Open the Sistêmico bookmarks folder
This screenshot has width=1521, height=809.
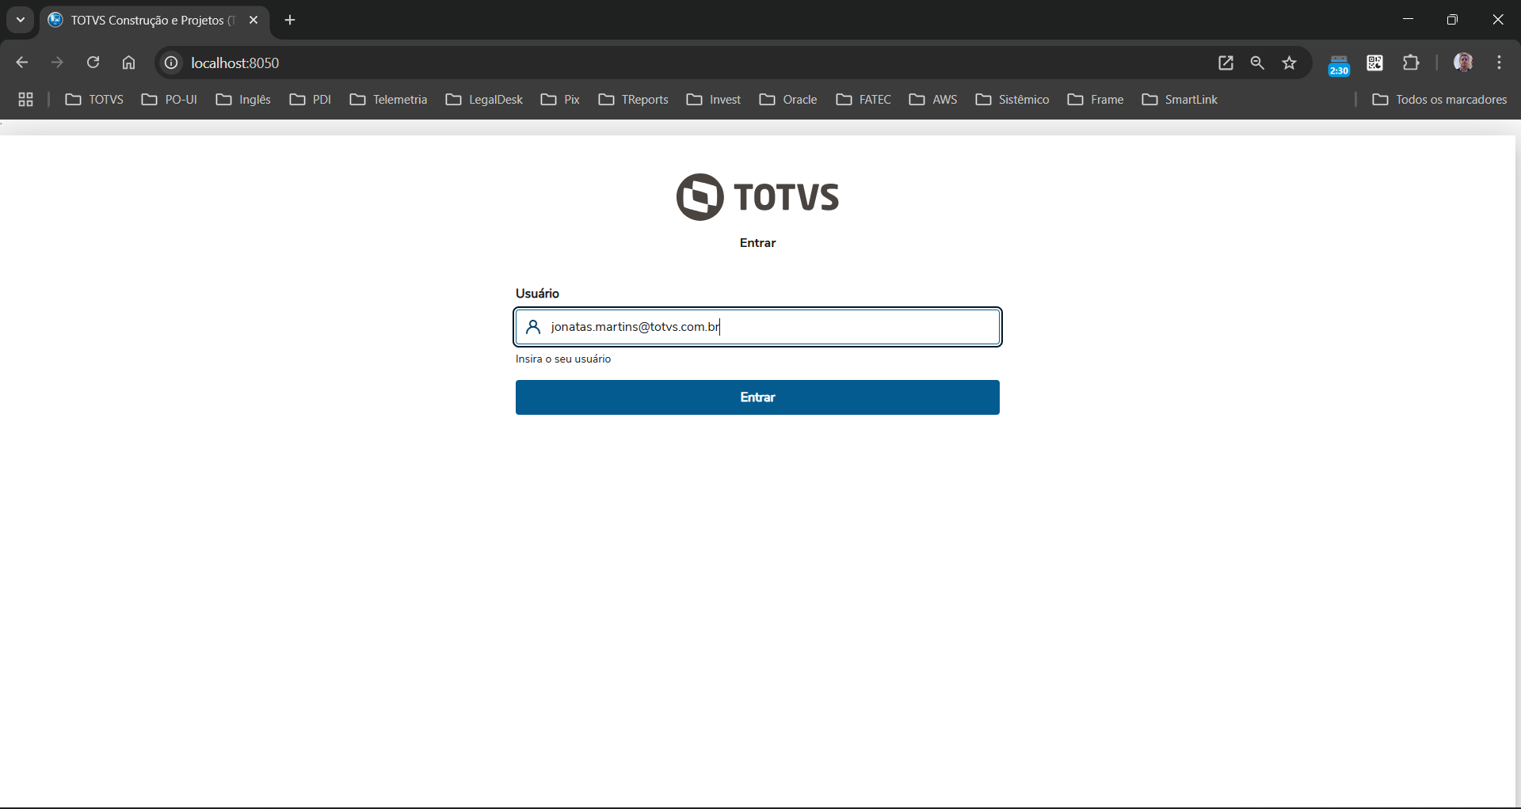[1012, 99]
